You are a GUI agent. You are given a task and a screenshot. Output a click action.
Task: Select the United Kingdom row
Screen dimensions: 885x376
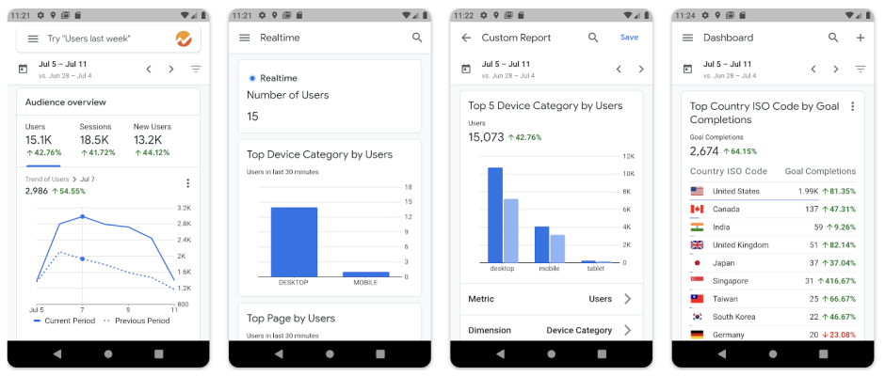click(x=773, y=245)
